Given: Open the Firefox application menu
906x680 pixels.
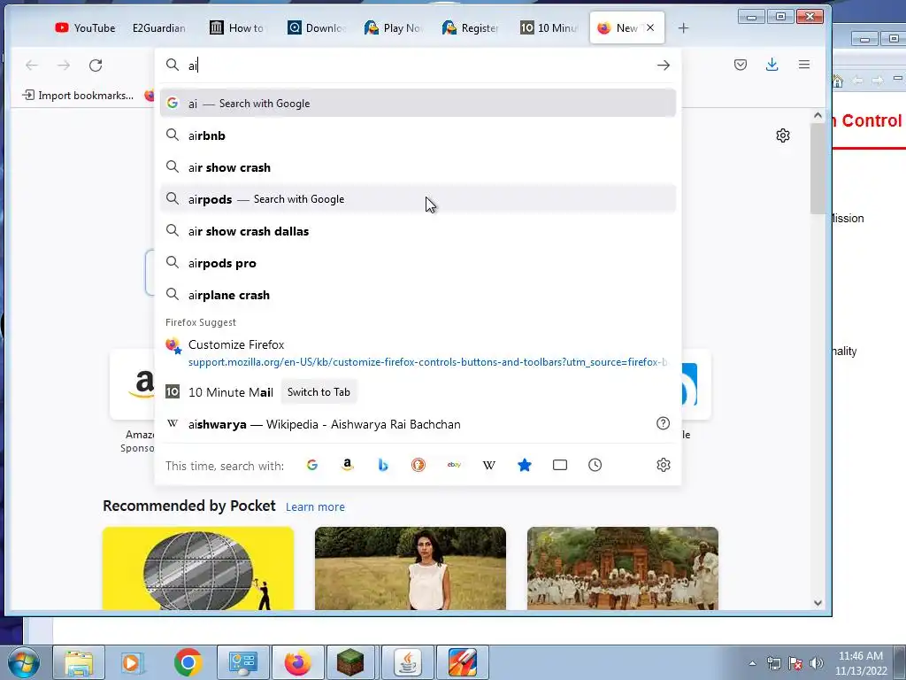Looking at the screenshot, I should tap(803, 65).
